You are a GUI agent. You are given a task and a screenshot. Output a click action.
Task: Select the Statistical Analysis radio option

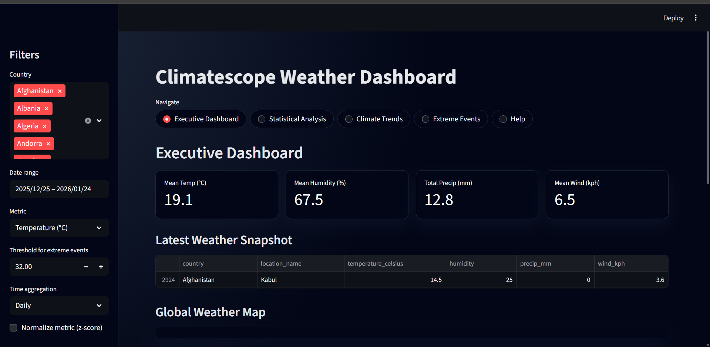tap(261, 119)
